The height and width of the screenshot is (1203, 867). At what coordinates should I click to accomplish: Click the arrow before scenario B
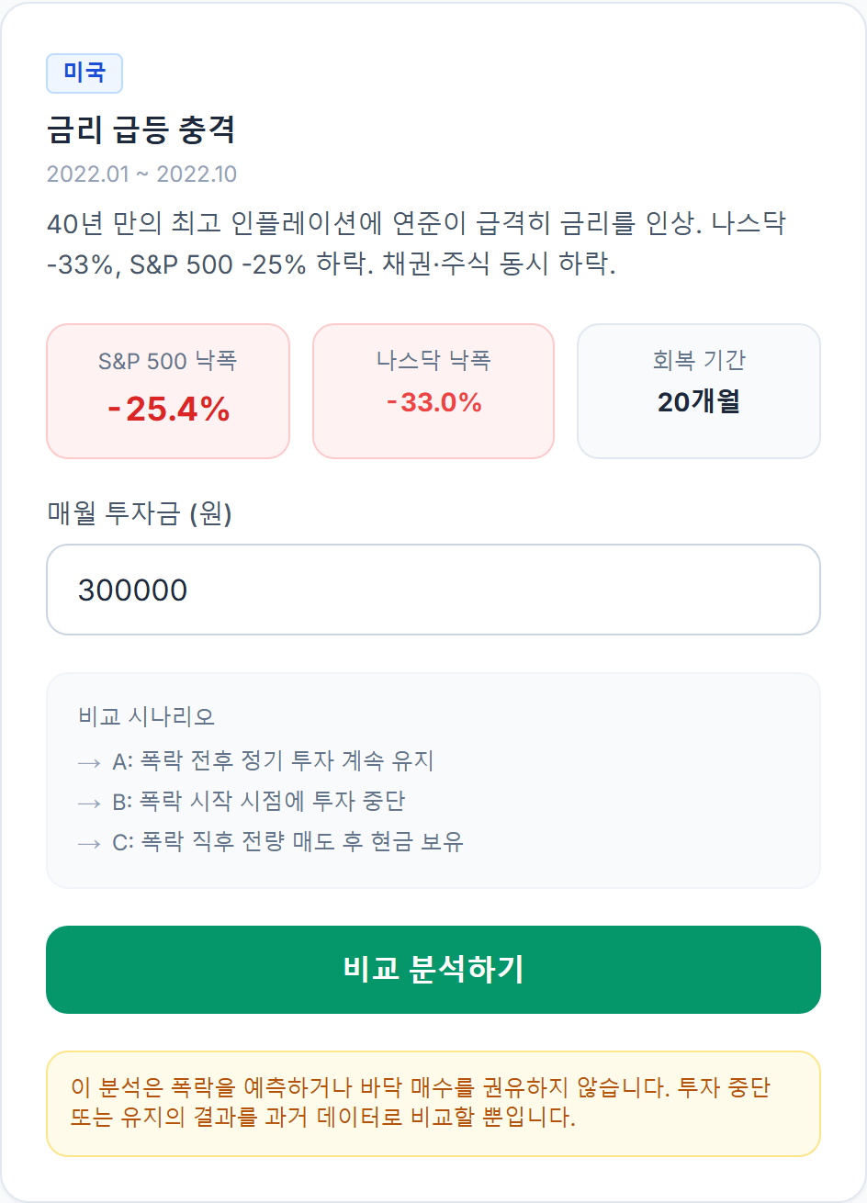(x=89, y=804)
